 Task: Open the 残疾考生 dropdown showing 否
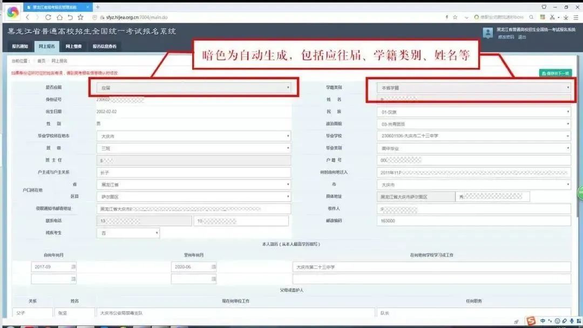pos(128,233)
